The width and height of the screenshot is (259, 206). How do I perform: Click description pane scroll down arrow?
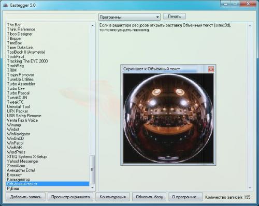(x=250, y=187)
